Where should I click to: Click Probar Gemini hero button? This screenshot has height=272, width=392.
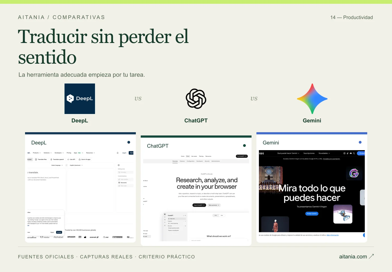point(312,214)
